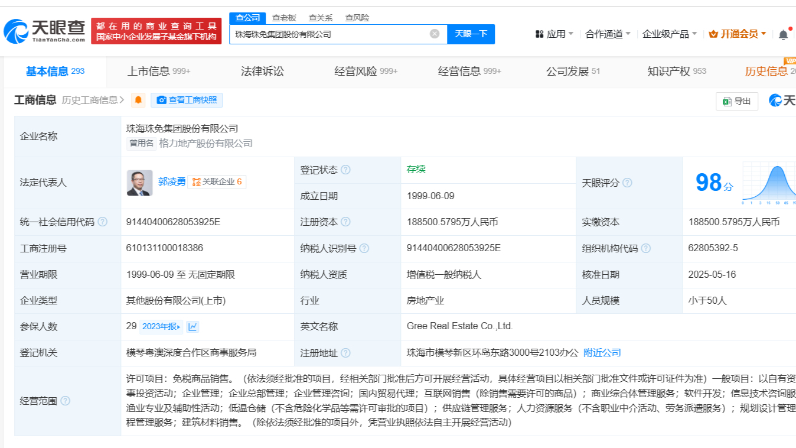The width and height of the screenshot is (796, 448).
Task: Click help icon beside 经营范围
Action: pyautogui.click(x=65, y=401)
